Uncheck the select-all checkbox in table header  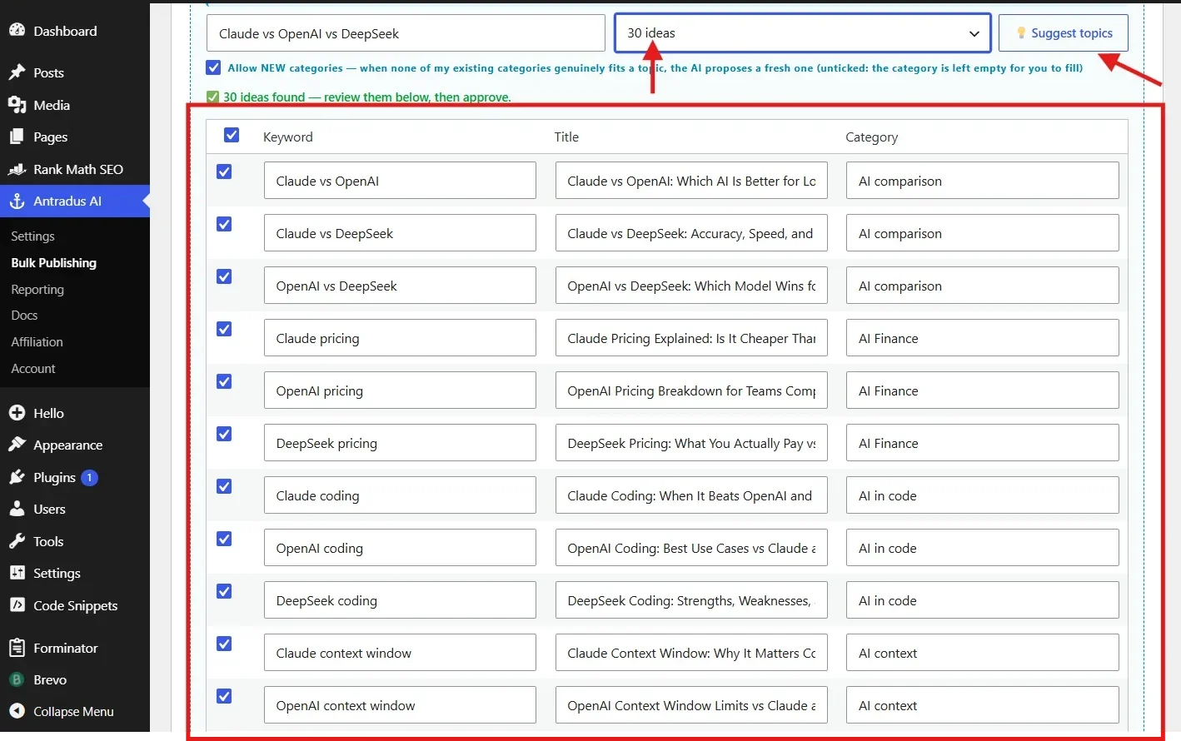point(232,135)
